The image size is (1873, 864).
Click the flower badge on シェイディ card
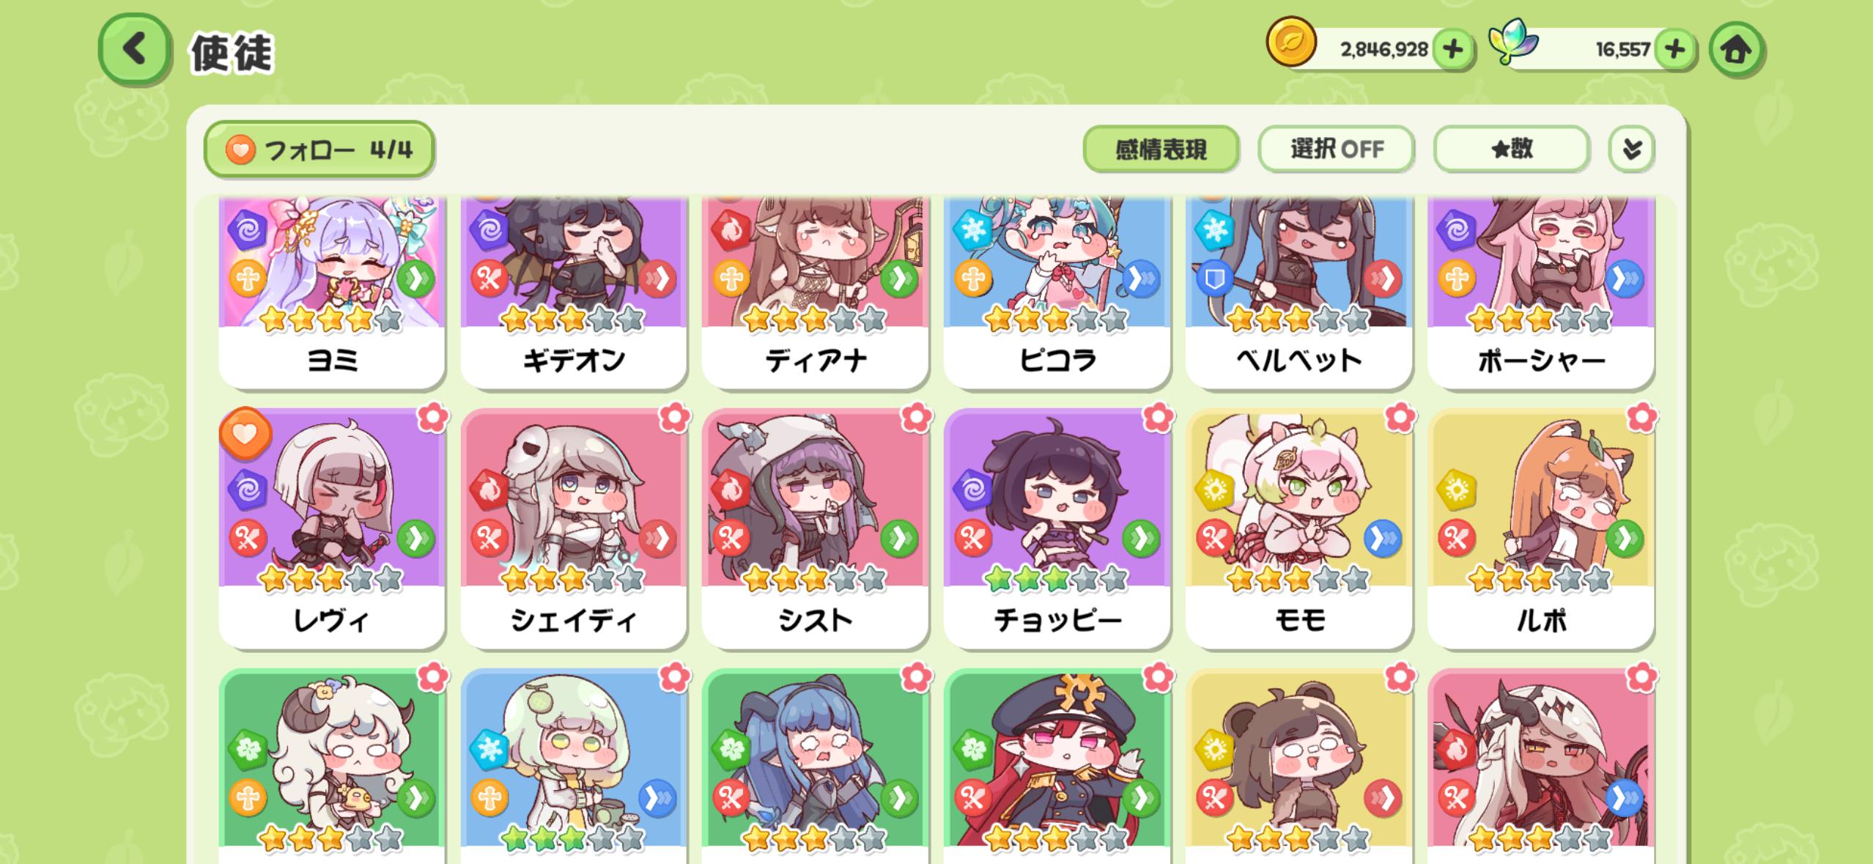[x=674, y=418]
